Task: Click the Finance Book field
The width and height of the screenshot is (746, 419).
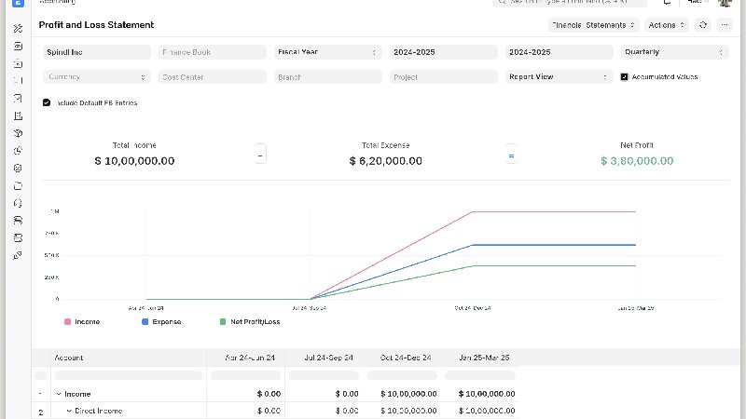Action: click(x=213, y=52)
